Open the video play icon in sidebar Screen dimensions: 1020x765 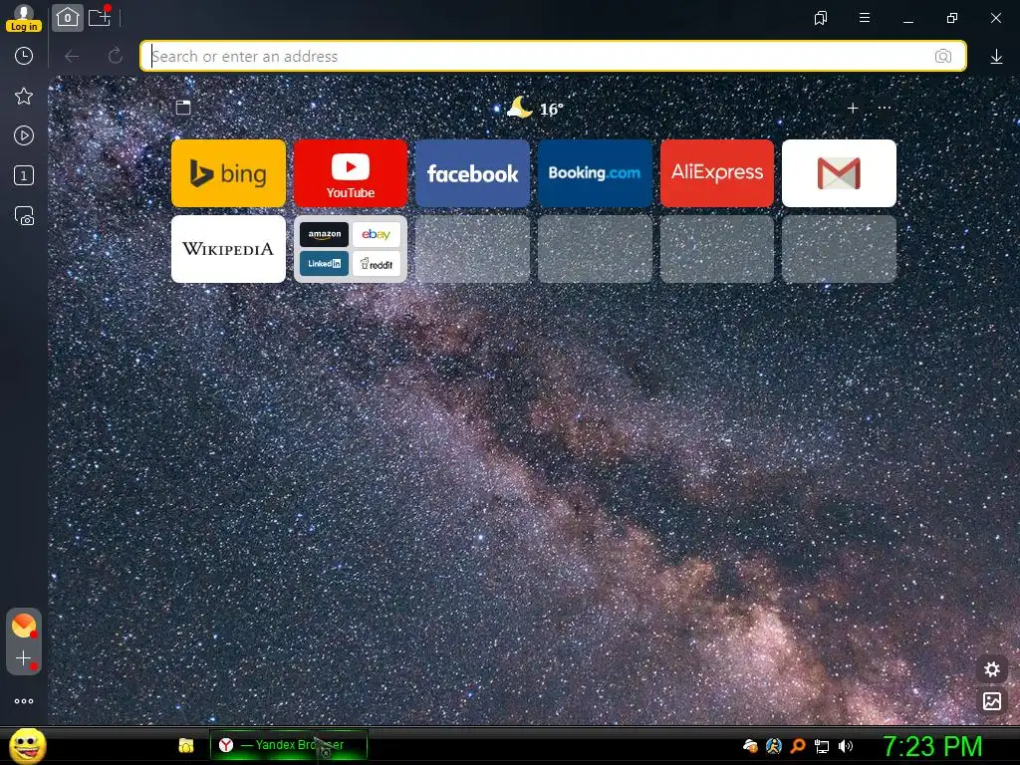[x=24, y=135]
